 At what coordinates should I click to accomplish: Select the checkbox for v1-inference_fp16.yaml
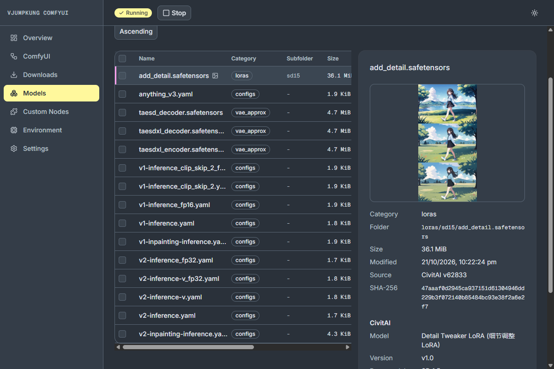[x=122, y=205]
